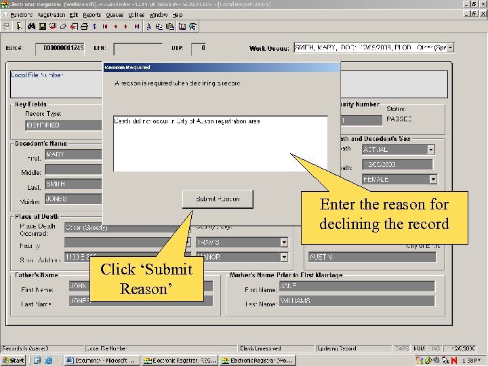Click the LFN input field
Screen dimensions: 488x366
coord(138,49)
